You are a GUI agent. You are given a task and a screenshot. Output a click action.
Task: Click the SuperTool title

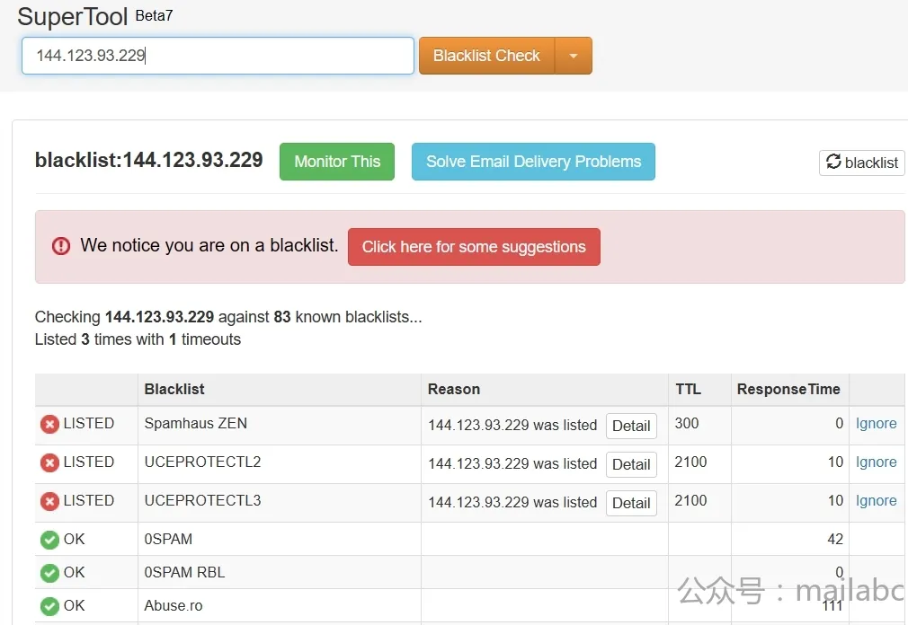[x=73, y=17]
